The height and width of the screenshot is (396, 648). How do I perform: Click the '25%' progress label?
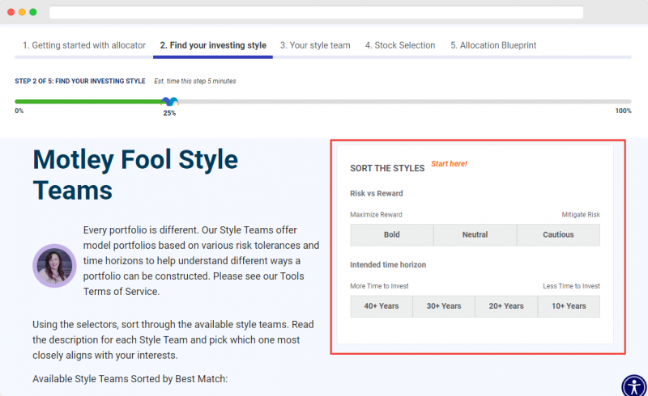point(169,113)
